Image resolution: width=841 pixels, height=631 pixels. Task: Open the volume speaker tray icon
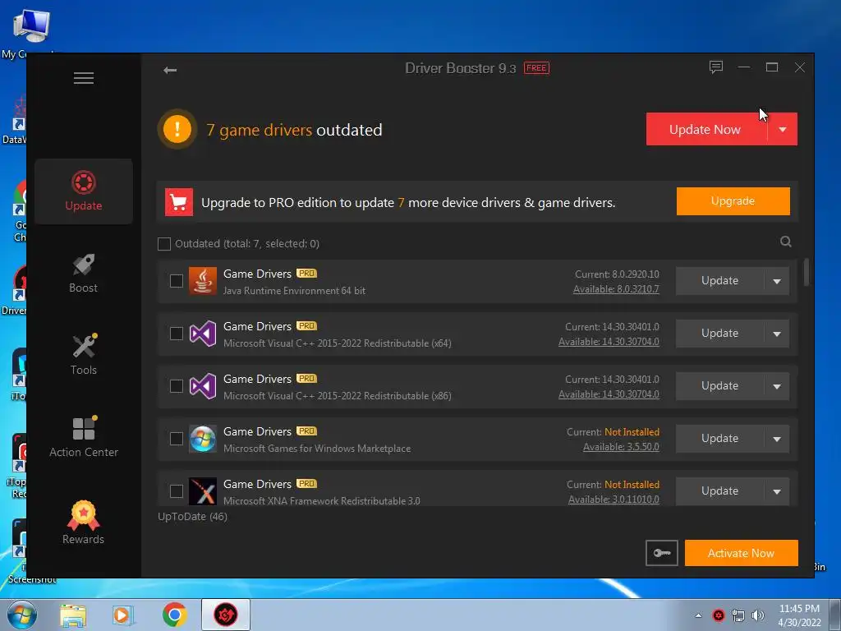(758, 615)
